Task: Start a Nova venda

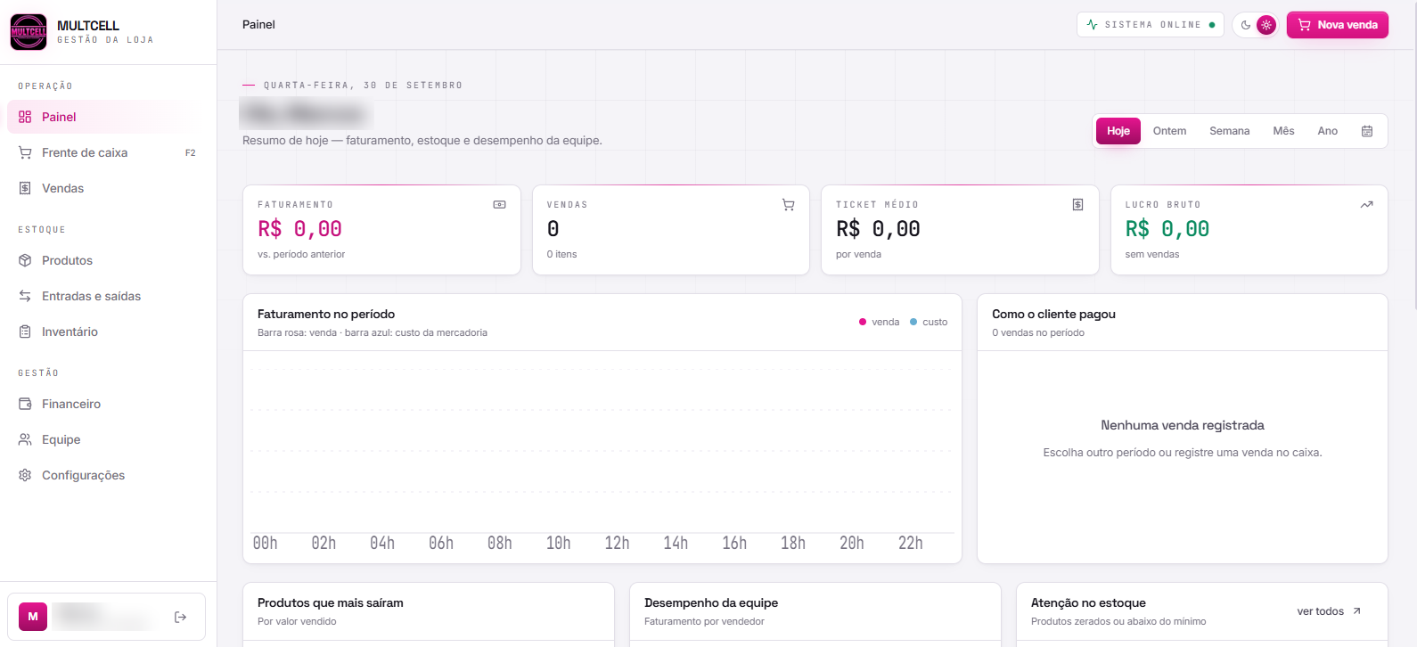Action: click(1338, 25)
